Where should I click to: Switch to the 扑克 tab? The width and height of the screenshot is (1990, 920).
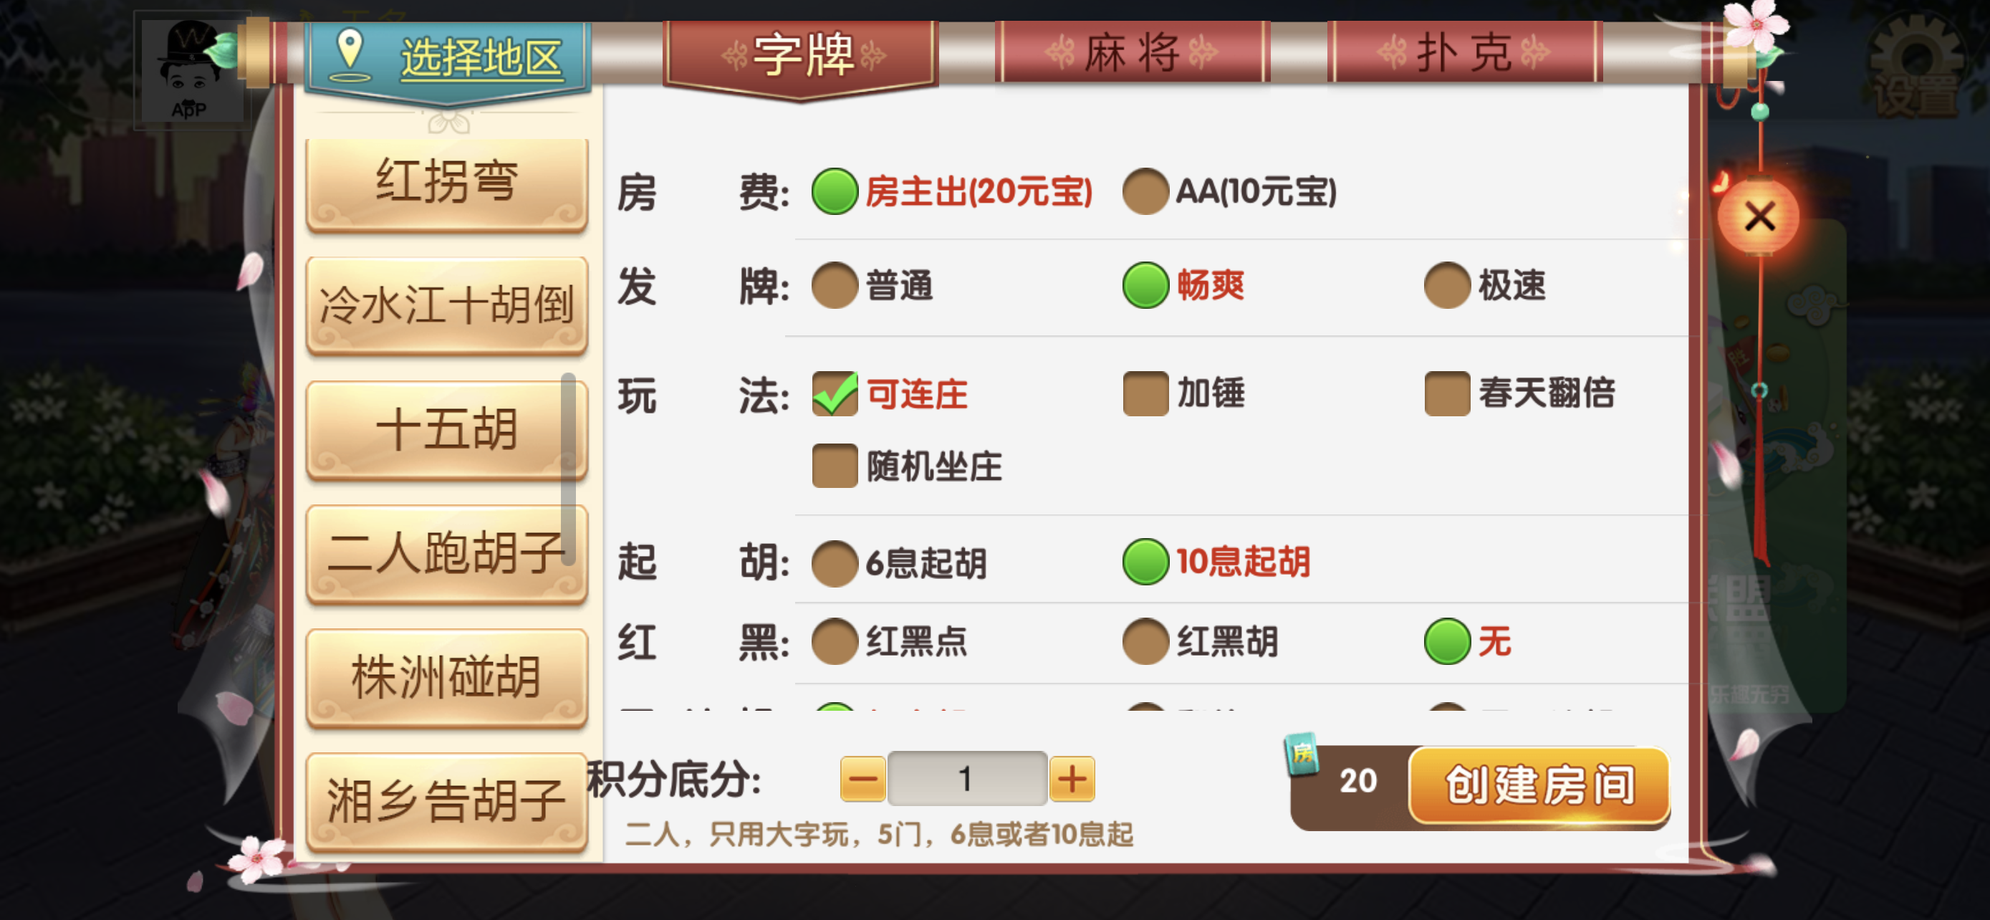pyautogui.click(x=1464, y=53)
